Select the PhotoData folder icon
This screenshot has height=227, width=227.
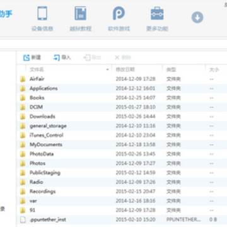[x=23, y=154]
